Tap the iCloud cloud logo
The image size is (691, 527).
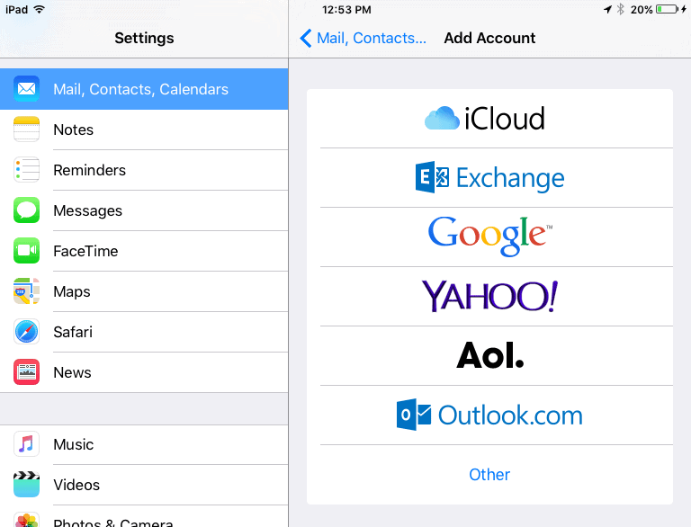point(442,118)
